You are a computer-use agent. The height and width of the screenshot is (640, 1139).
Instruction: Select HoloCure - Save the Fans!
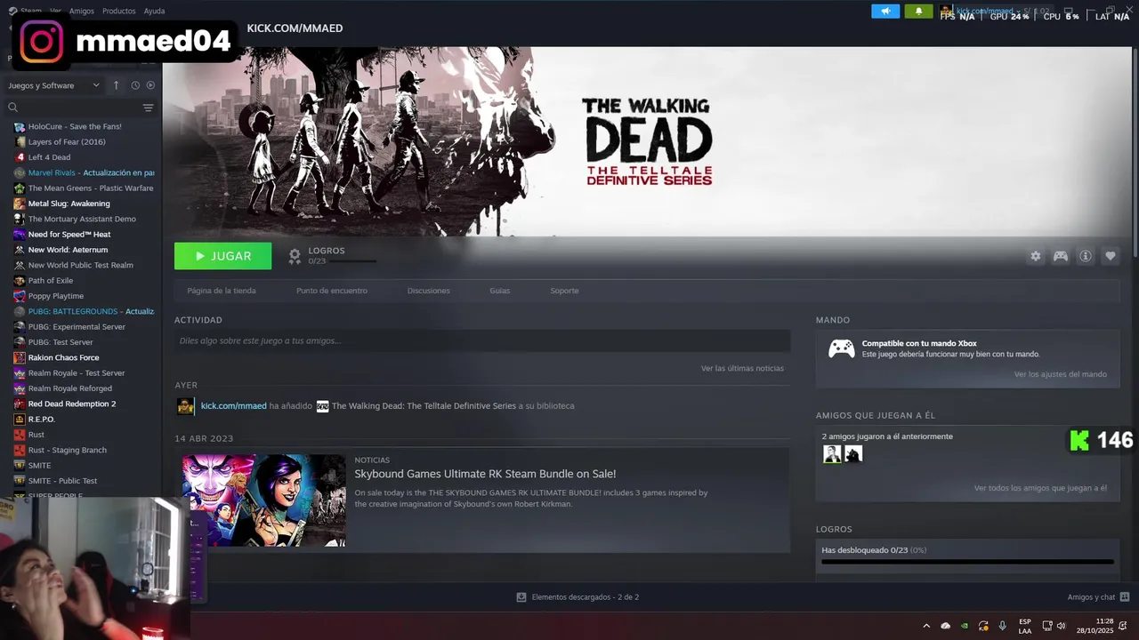[x=75, y=126]
